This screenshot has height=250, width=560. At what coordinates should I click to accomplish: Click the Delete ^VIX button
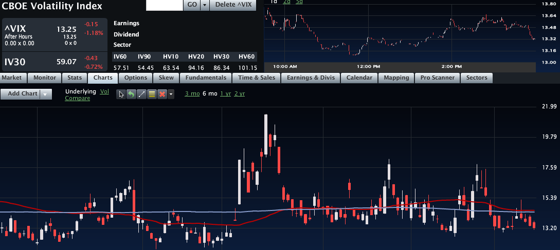tap(233, 5)
